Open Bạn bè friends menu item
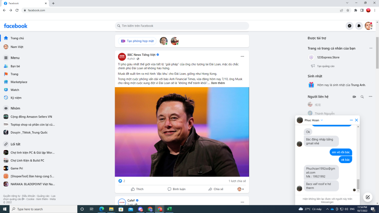 pyautogui.click(x=15, y=66)
